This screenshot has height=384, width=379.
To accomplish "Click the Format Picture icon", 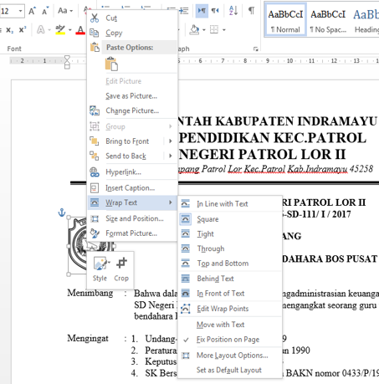I will 95,233.
